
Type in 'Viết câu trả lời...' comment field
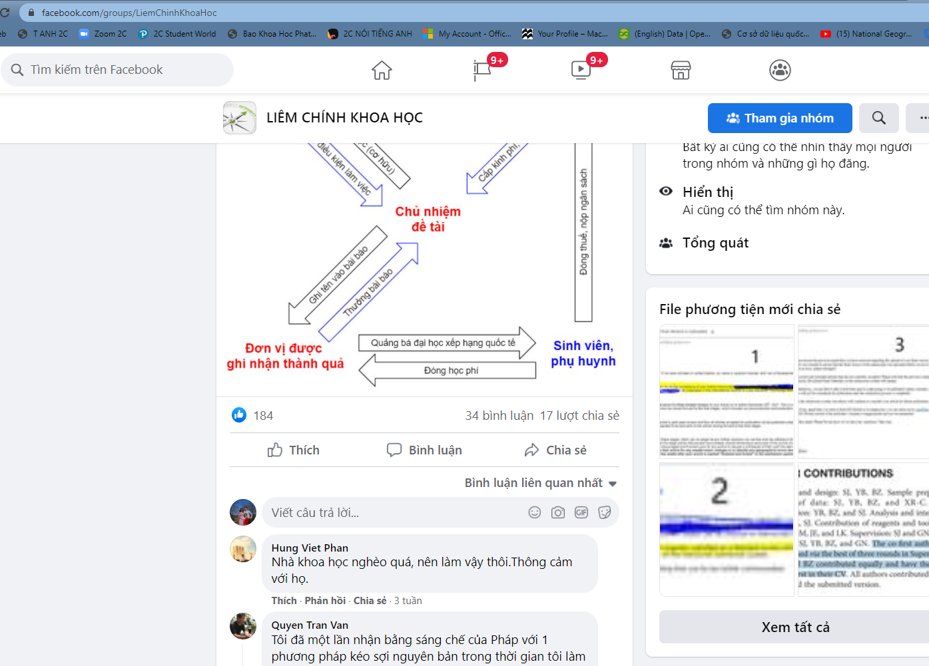coord(393,513)
